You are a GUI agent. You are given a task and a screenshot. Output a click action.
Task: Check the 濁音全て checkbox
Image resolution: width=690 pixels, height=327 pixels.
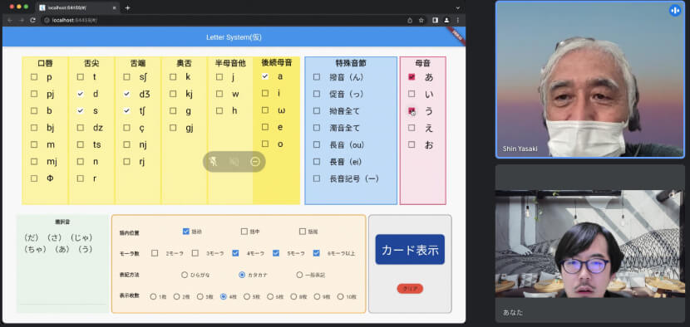317,128
